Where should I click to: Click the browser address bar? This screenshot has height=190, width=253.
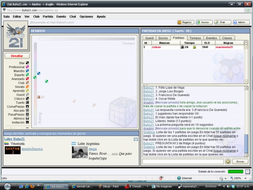124,10
